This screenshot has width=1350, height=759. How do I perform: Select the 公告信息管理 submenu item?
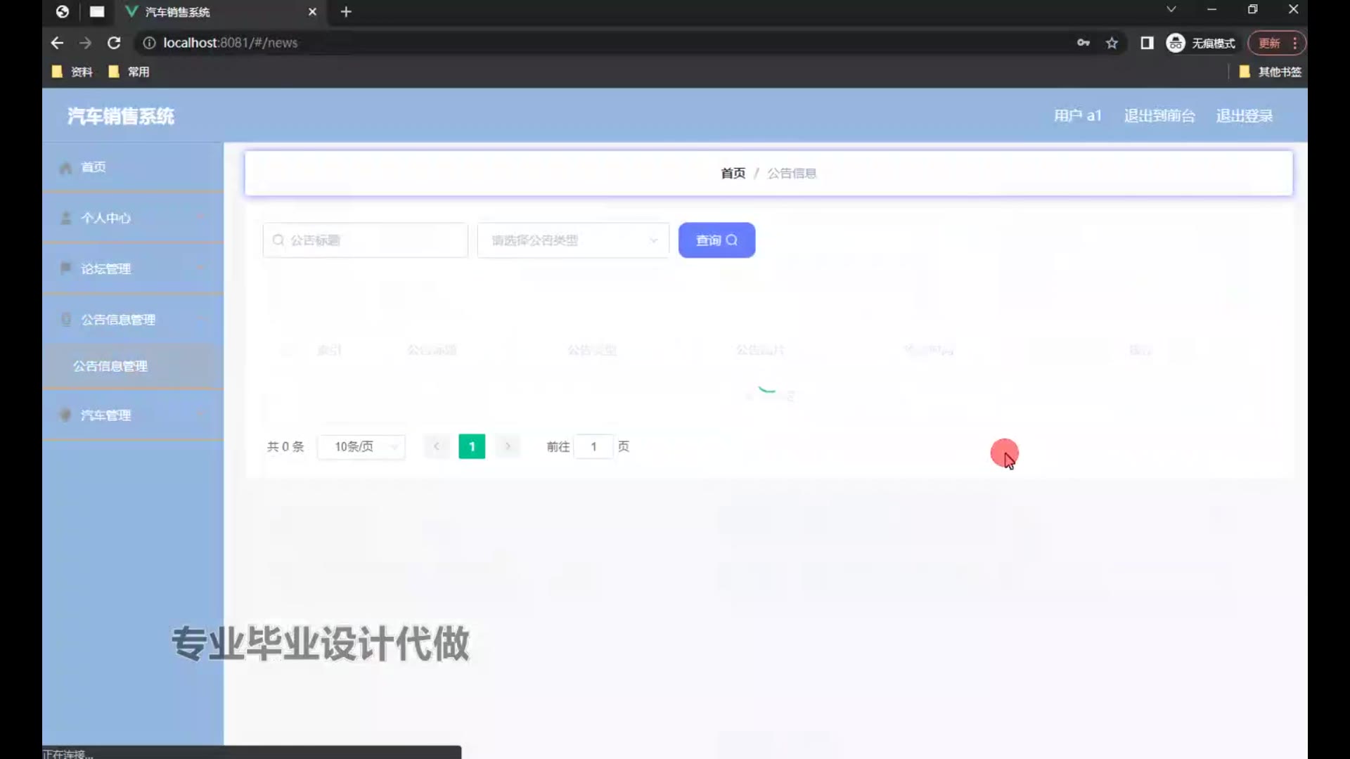(x=133, y=366)
